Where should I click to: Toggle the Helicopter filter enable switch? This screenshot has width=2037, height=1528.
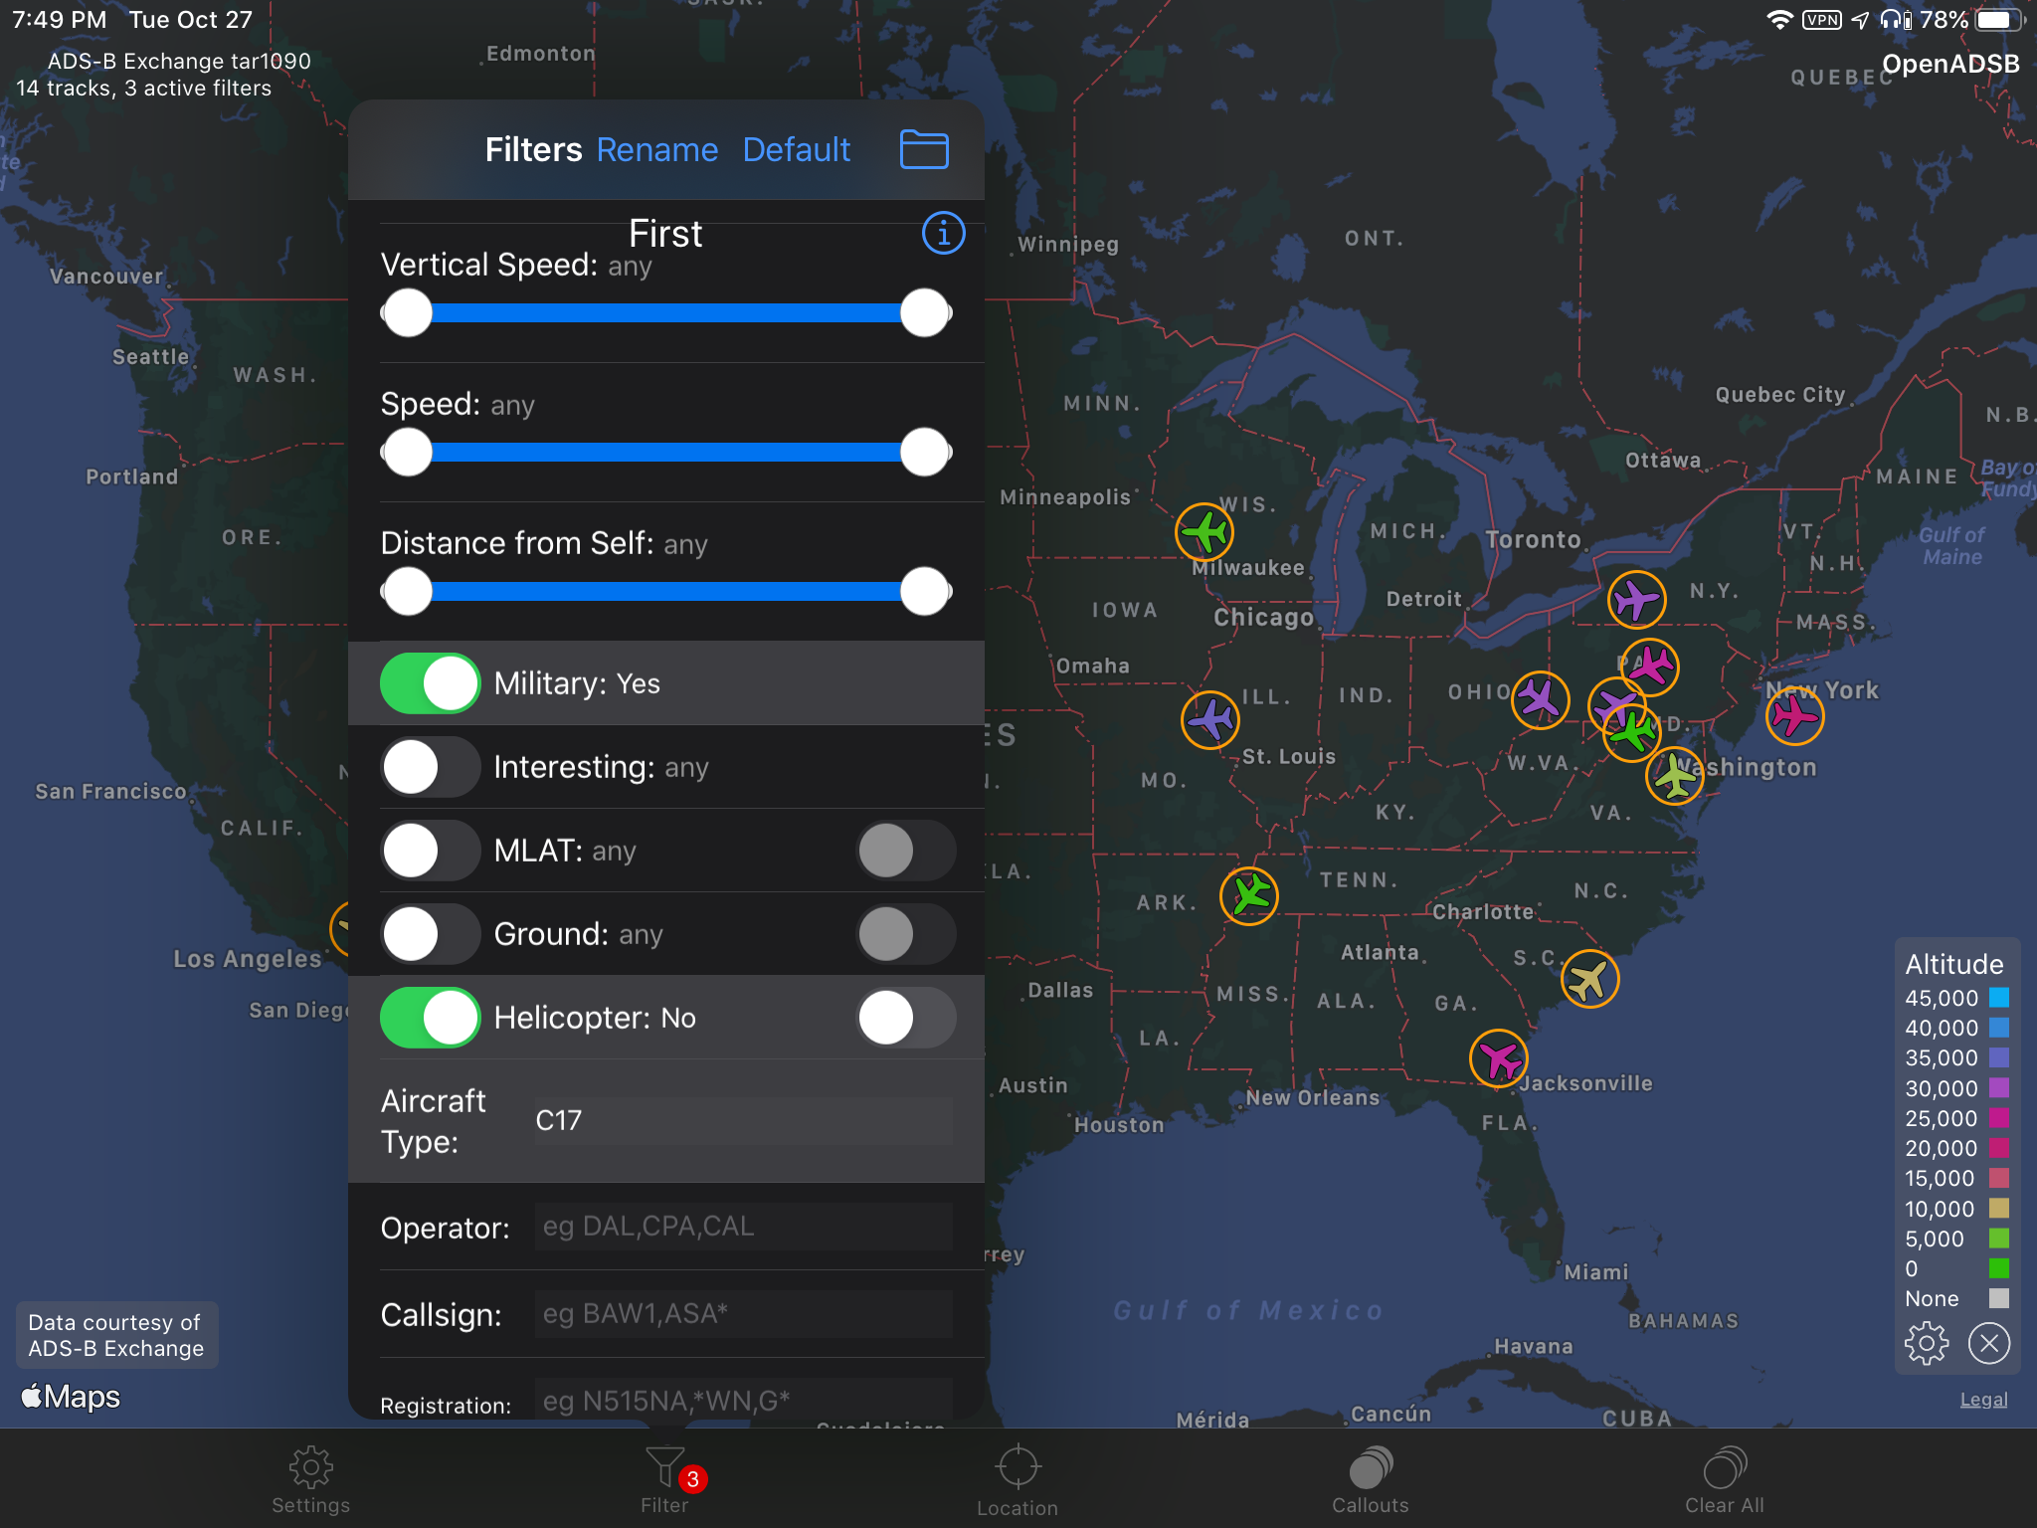431,1018
